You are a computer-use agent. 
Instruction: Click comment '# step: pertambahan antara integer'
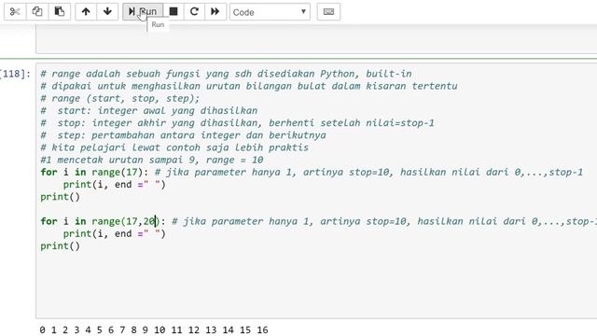click(183, 135)
